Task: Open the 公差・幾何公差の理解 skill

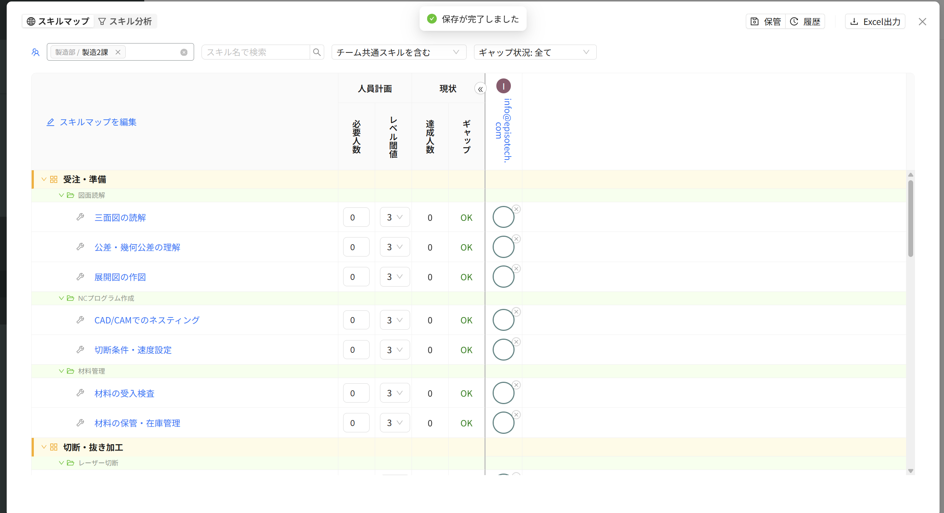Action: tap(137, 247)
